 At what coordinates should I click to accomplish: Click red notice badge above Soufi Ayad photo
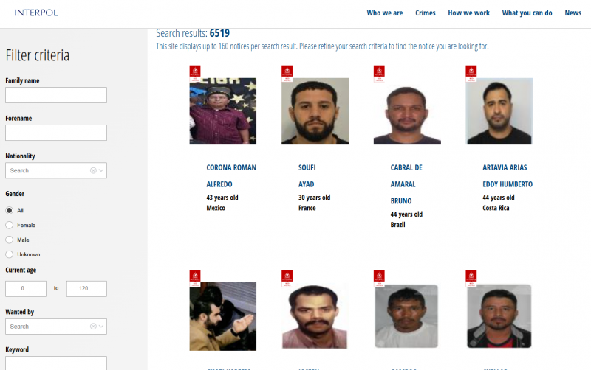pyautogui.click(x=287, y=73)
